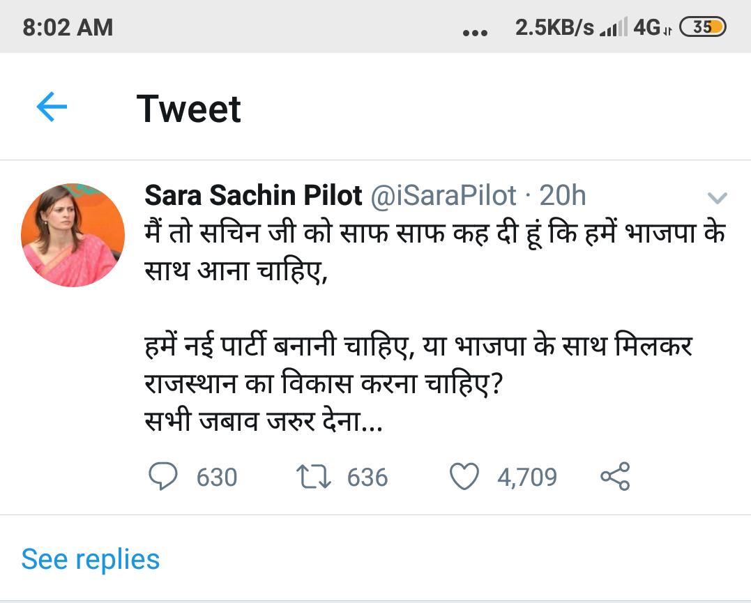Tap the 636 retweets count
The height and width of the screenshot is (603, 751).
(x=367, y=478)
